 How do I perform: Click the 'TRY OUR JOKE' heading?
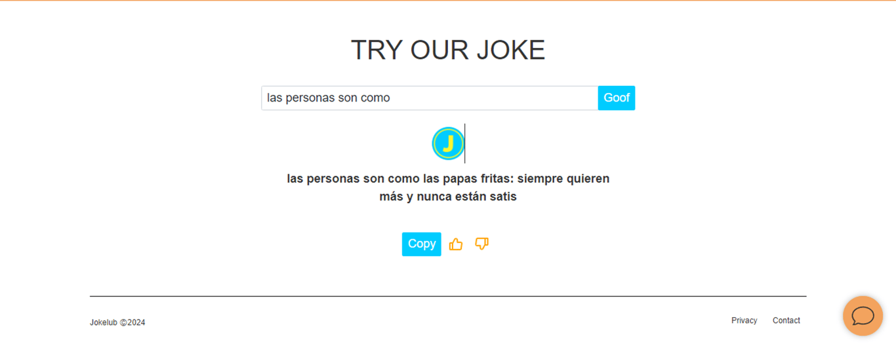(x=448, y=50)
